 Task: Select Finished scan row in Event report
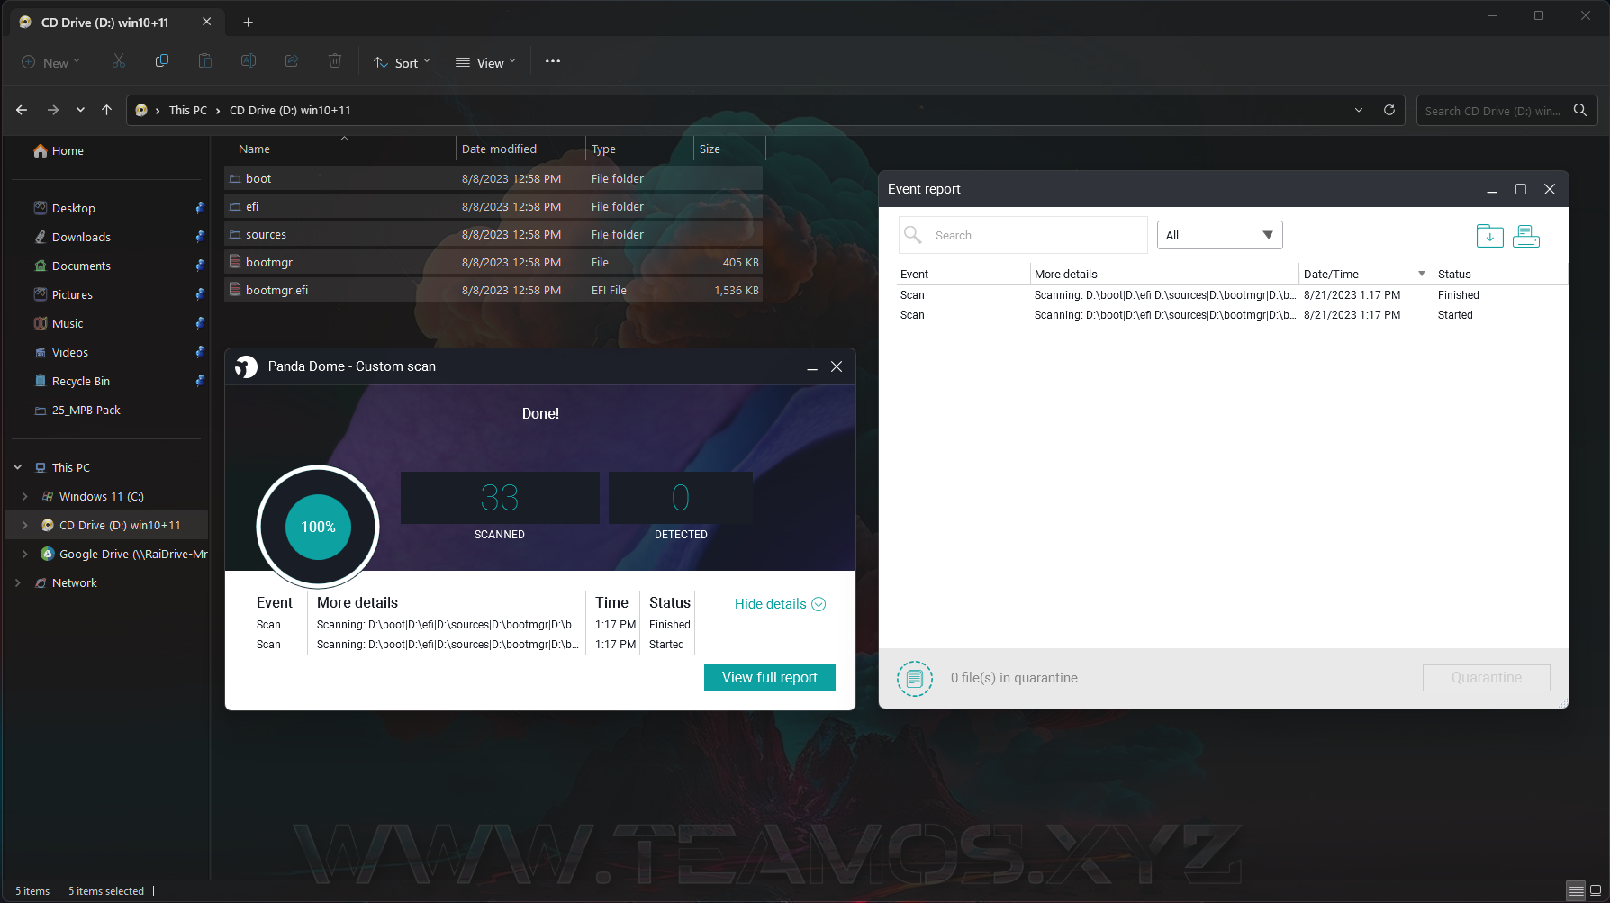coord(1232,295)
